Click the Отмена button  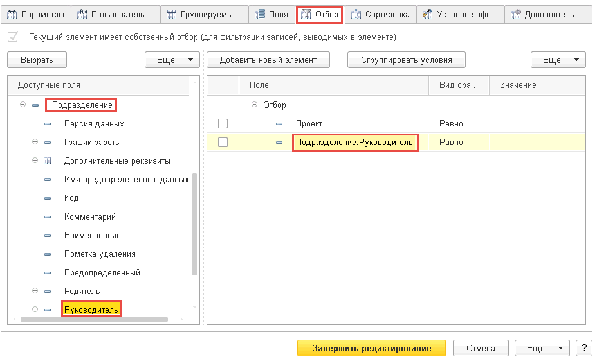click(x=481, y=348)
